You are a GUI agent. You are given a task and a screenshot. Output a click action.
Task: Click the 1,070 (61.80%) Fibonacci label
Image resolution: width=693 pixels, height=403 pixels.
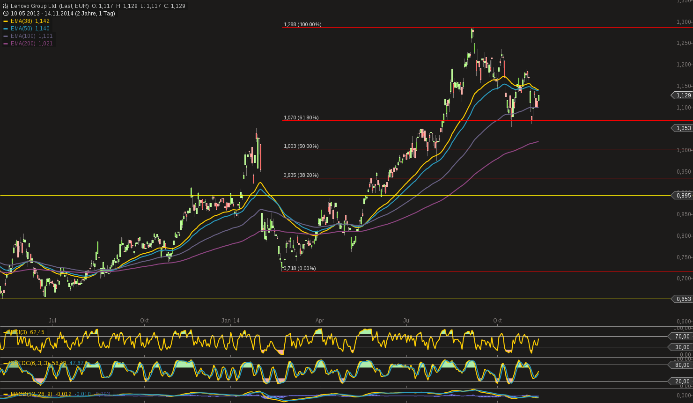coord(301,117)
